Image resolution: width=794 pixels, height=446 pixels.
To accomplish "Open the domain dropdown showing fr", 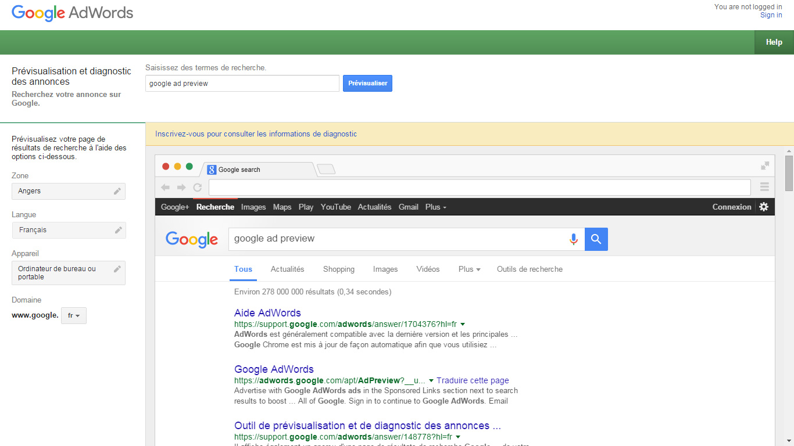I will click(74, 315).
